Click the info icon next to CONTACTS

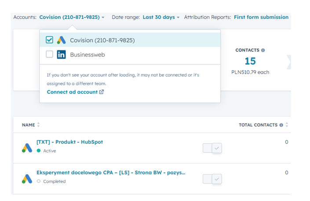[263, 50]
